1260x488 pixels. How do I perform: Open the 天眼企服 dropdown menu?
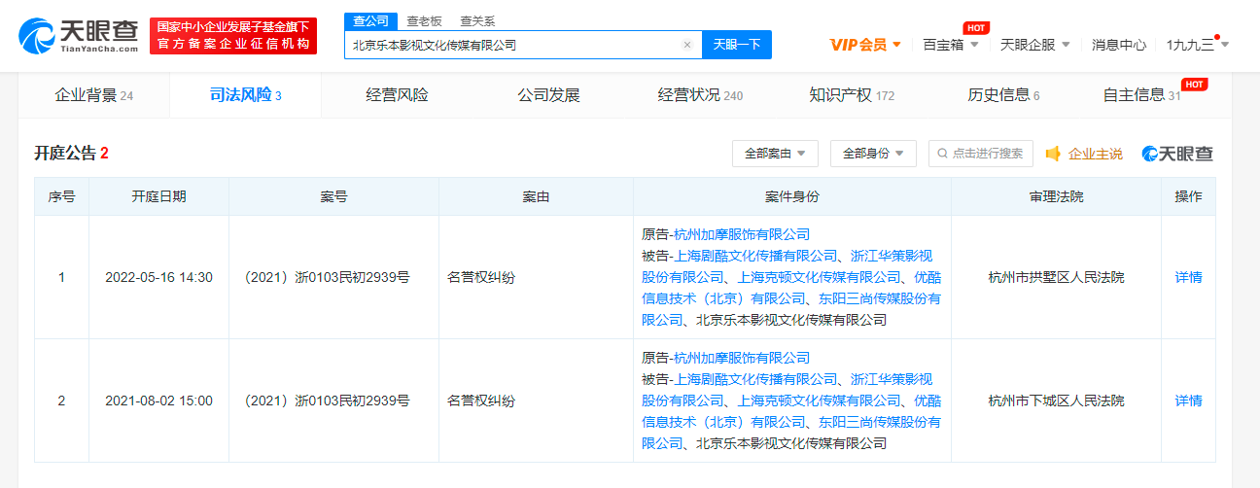tap(1034, 45)
